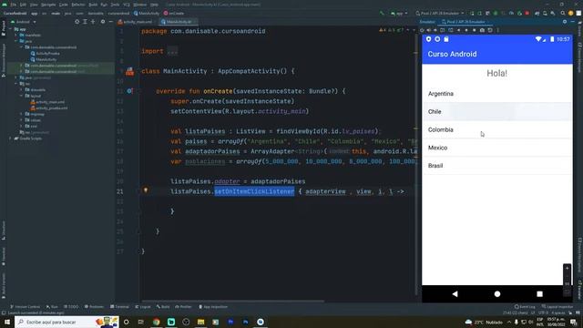583x328 pixels.
Task: Expand the Gradle Scripts node
Action: coord(10,138)
